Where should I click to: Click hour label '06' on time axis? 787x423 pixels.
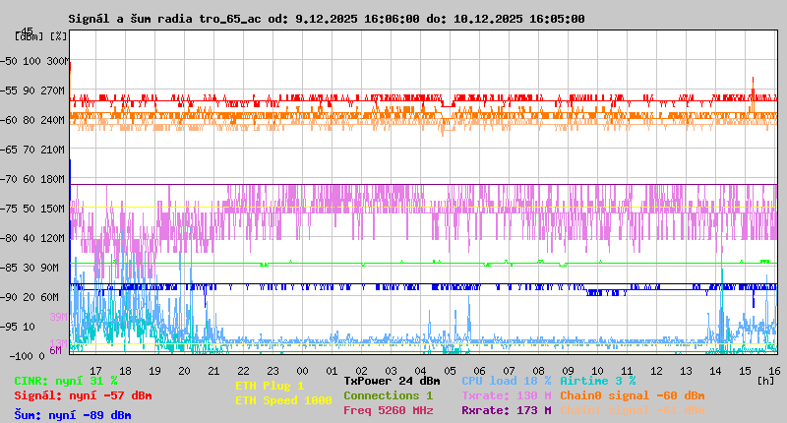[479, 371]
